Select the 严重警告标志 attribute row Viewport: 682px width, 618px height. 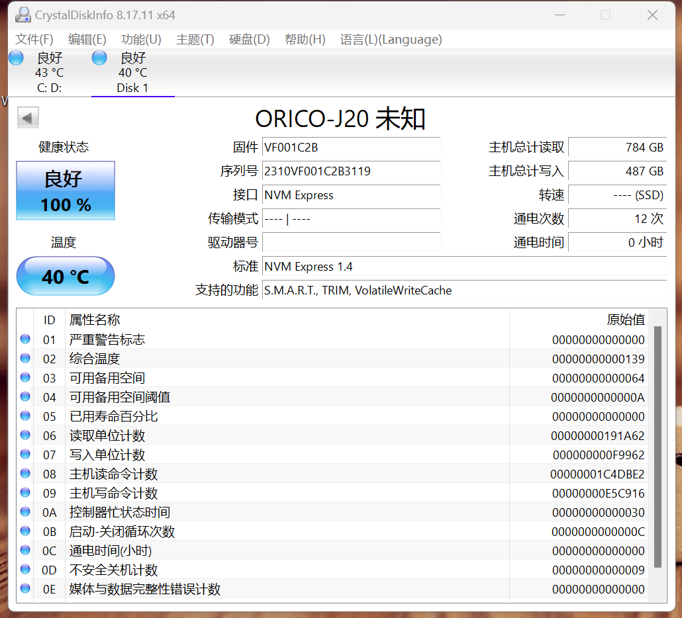pyautogui.click(x=333, y=339)
